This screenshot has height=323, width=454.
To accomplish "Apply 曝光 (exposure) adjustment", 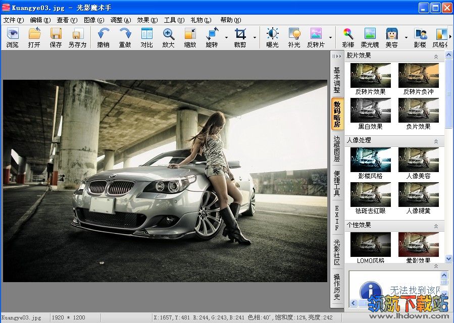I will click(x=272, y=38).
